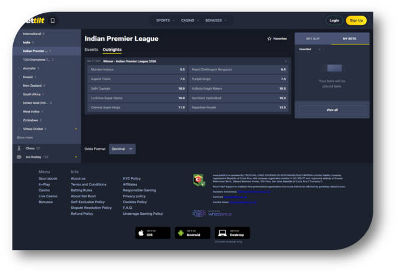The height and width of the screenshot is (274, 398).
Task: Open the Responsible Gaming footer link
Action: 139,190
